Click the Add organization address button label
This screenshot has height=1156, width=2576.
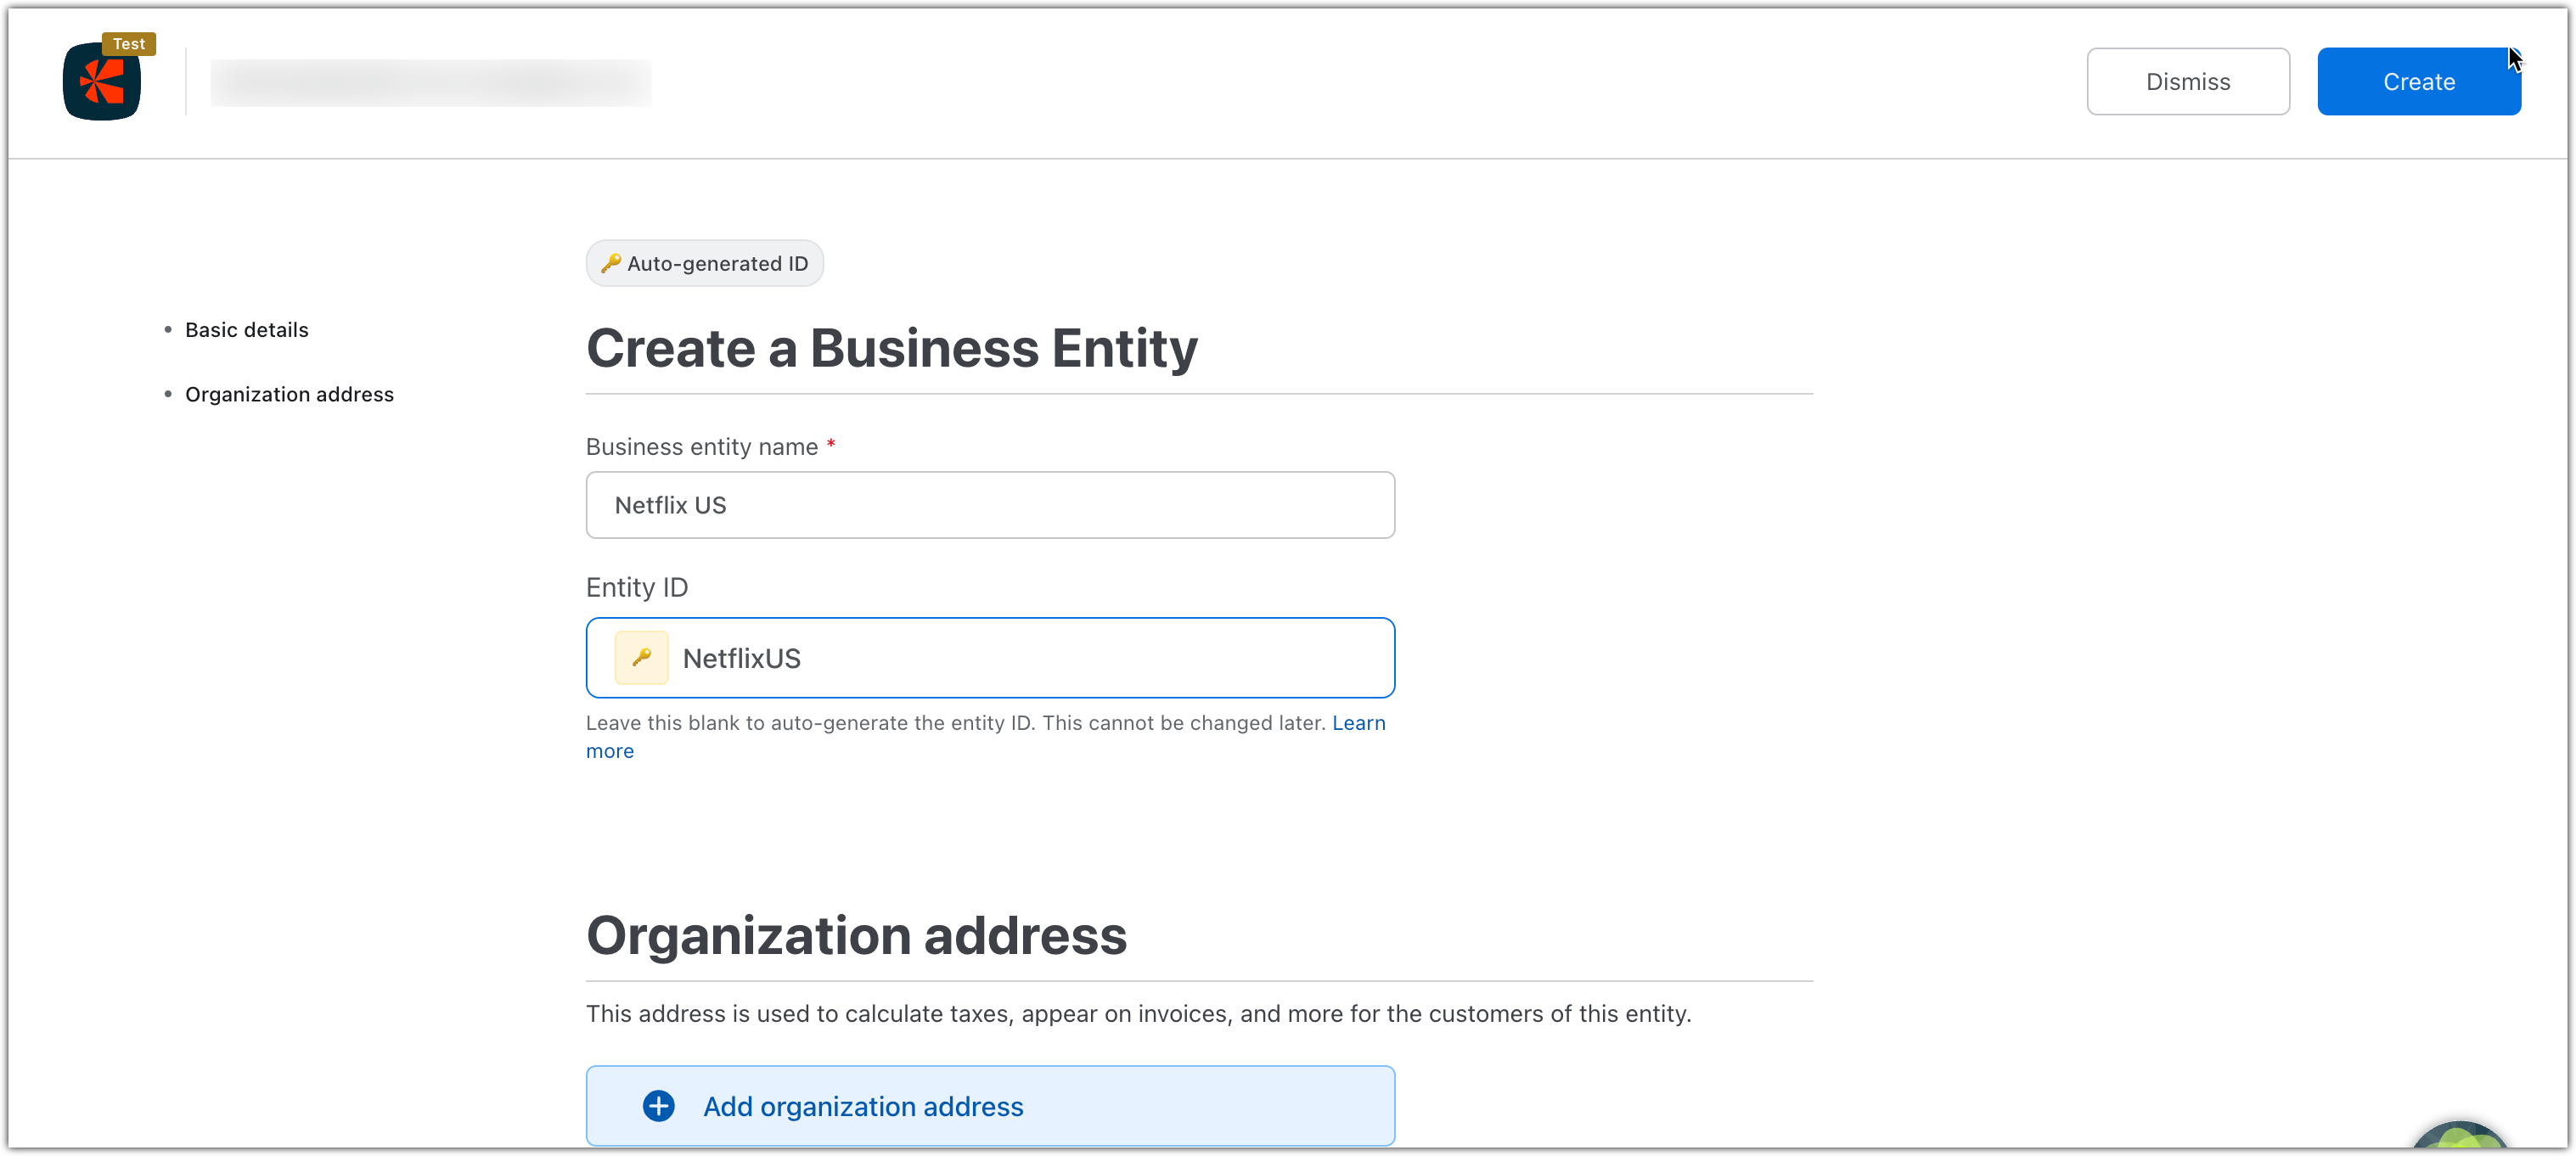click(863, 1106)
